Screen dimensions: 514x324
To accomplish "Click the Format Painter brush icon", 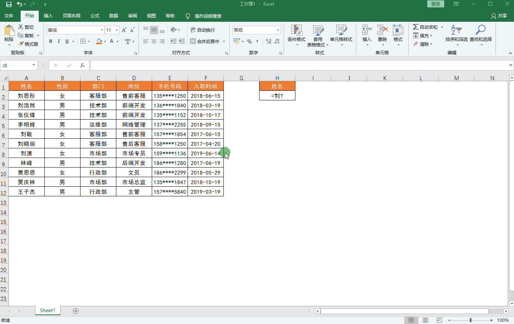I will tap(21, 44).
